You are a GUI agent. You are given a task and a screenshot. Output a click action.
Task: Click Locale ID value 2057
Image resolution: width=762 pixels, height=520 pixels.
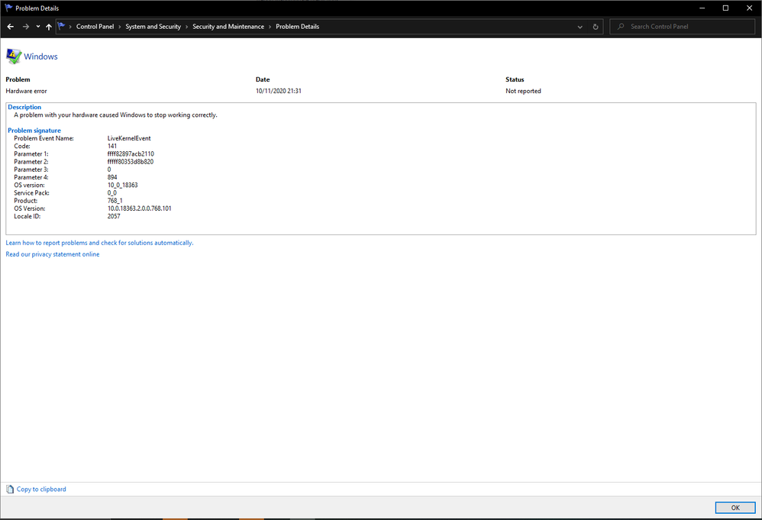click(114, 216)
